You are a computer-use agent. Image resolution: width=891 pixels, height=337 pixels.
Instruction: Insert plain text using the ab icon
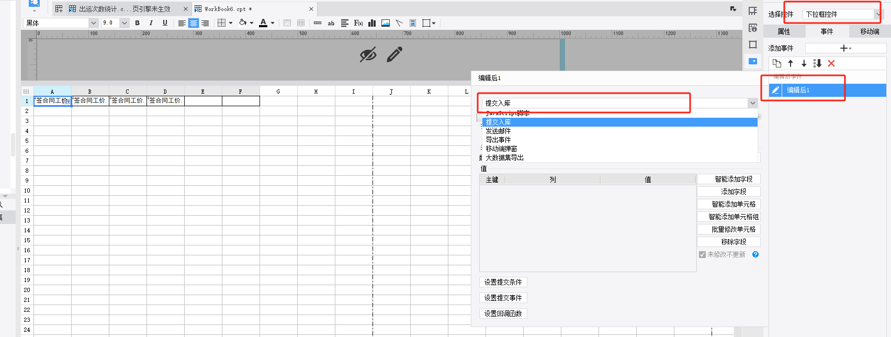click(331, 23)
